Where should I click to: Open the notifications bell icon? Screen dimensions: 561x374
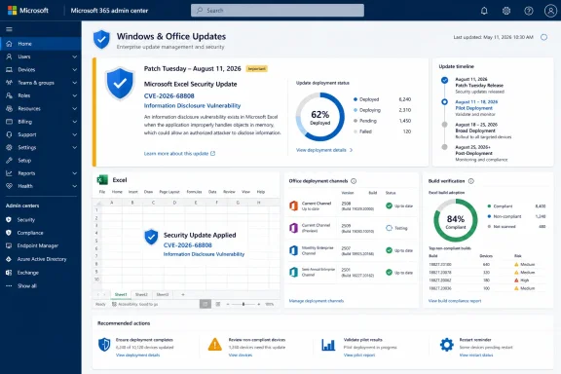(x=484, y=11)
